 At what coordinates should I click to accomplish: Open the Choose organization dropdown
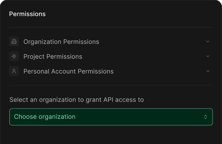[111, 117]
